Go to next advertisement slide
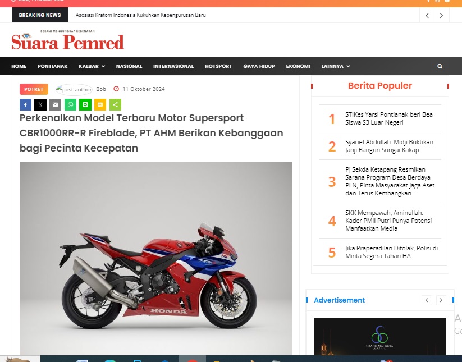Viewport: 462px width, 362px height. coord(441,300)
